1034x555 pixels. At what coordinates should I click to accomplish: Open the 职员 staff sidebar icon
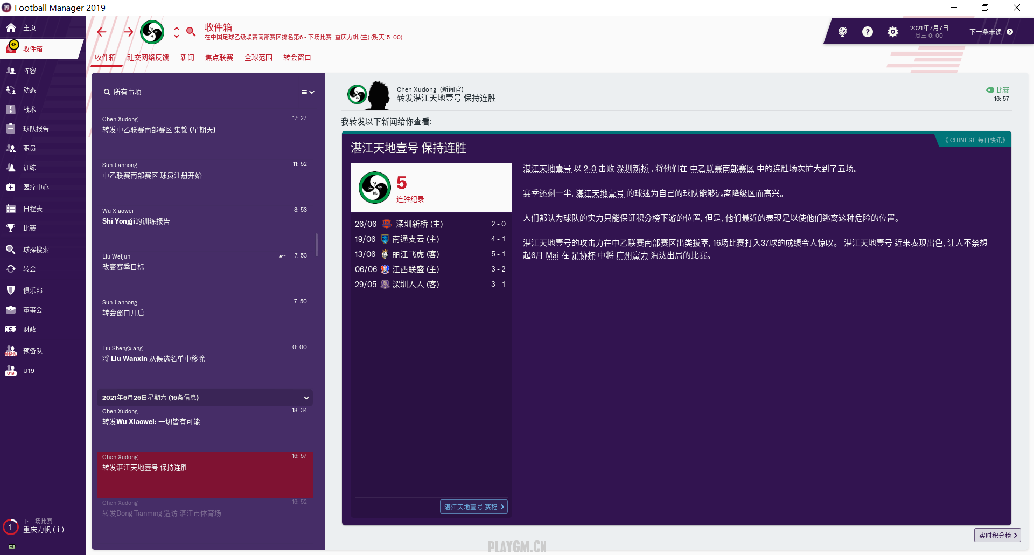coord(11,148)
